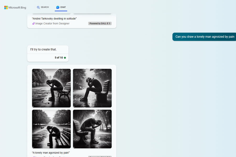Click the watermark icon on the top-left image
This screenshot has height=157, width=236.
coord(33,106)
